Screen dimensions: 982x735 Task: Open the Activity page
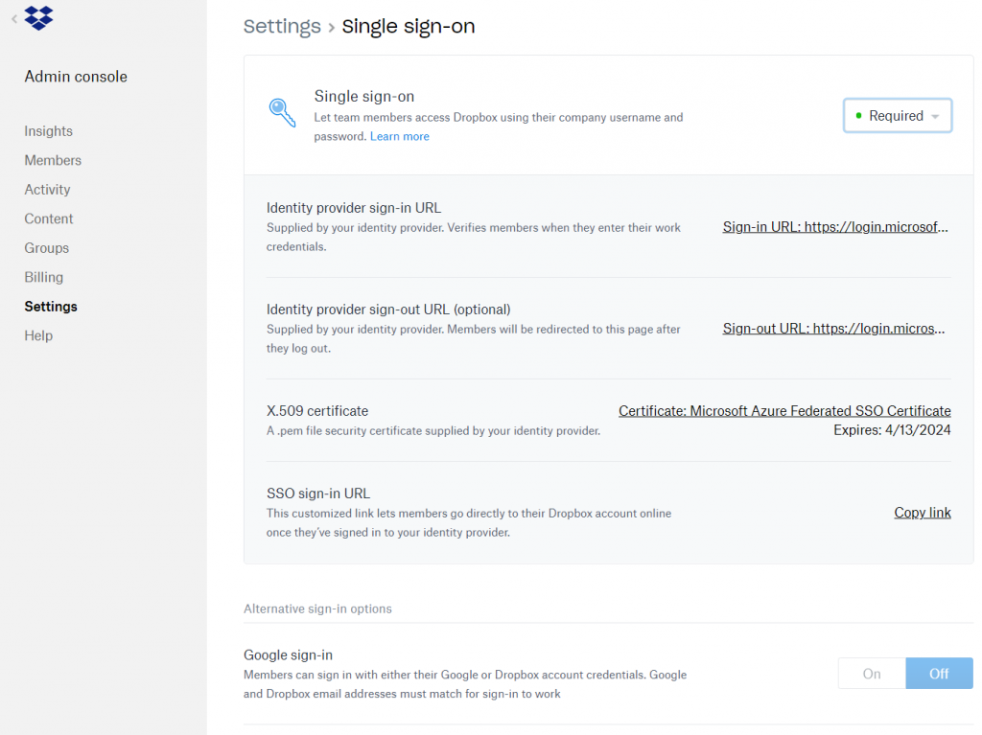(47, 190)
